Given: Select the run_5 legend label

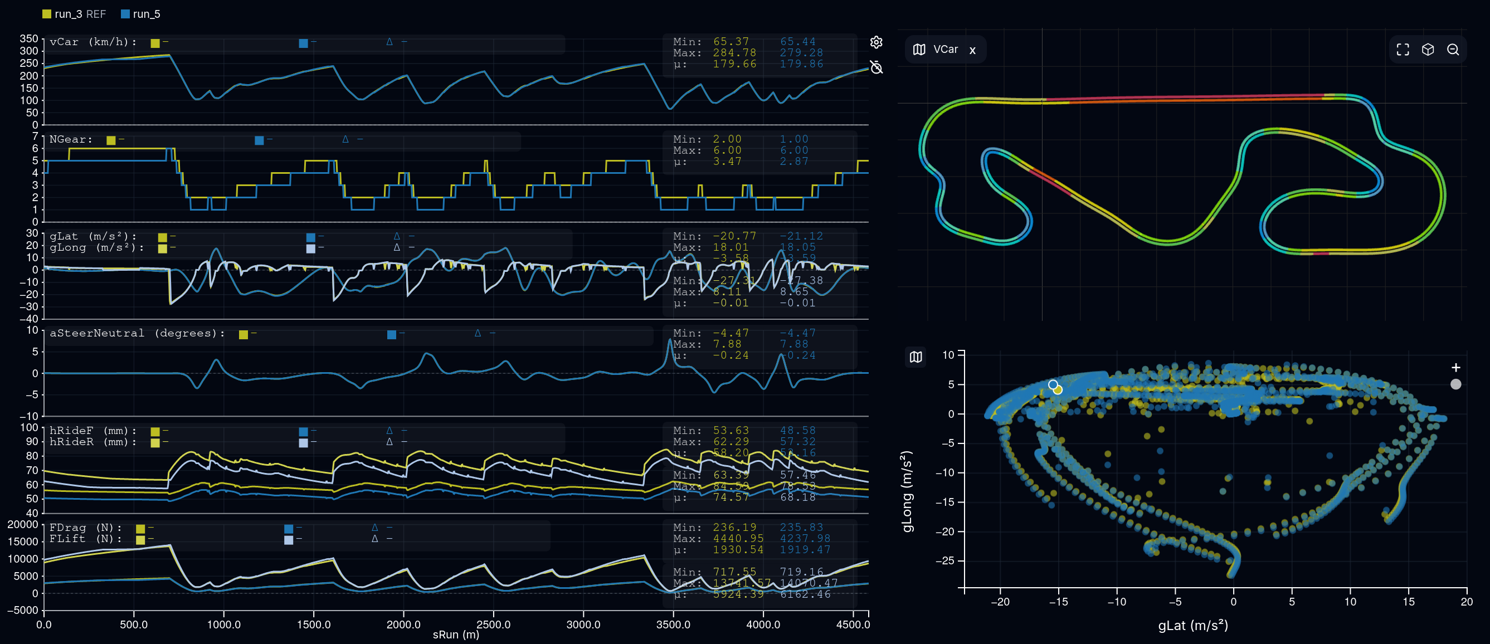Looking at the screenshot, I should point(147,14).
